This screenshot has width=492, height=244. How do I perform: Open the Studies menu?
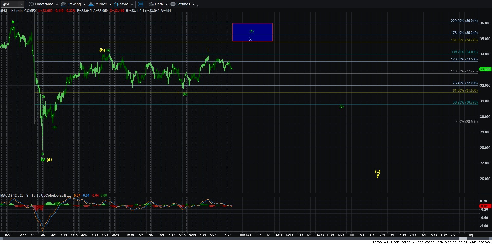click(x=100, y=4)
